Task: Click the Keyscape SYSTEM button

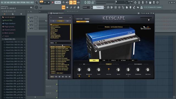Action: pyautogui.click(x=87, y=19)
